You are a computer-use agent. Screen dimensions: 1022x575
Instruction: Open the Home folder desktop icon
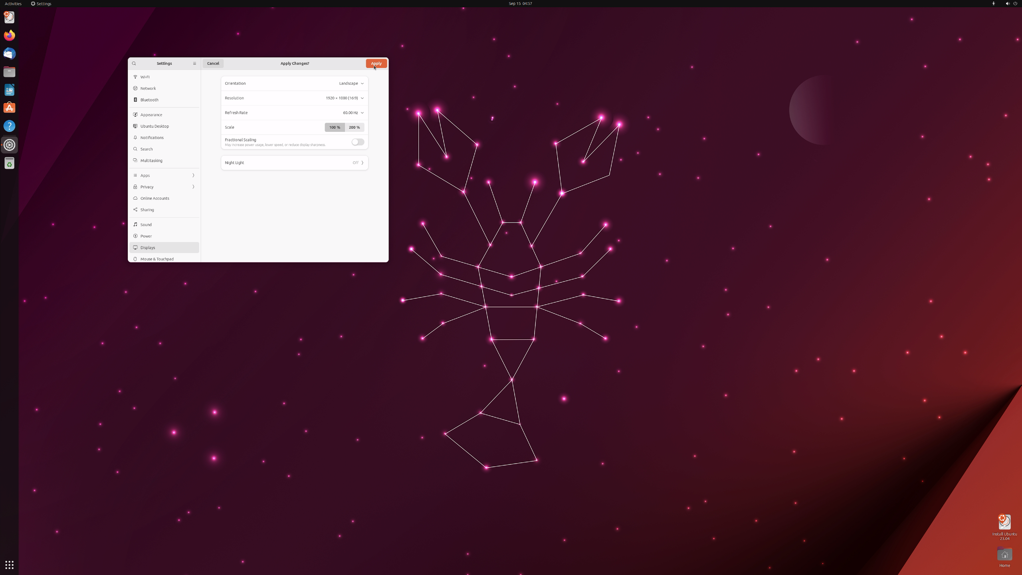click(x=1004, y=557)
